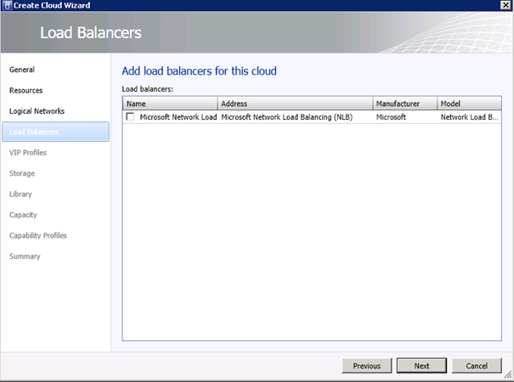Open the General wizard page
Image resolution: width=514 pixels, height=382 pixels.
[x=22, y=70]
